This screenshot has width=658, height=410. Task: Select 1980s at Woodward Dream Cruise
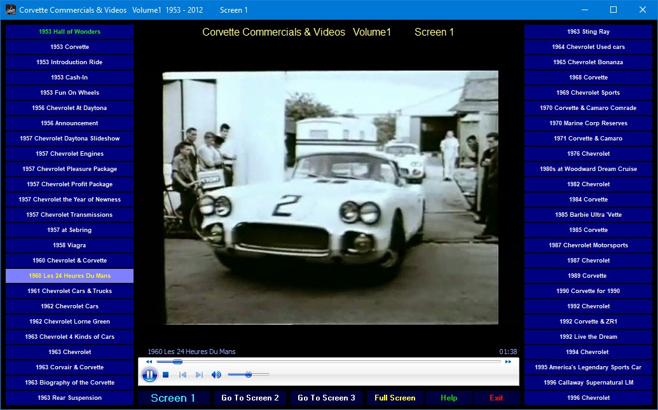pos(588,168)
